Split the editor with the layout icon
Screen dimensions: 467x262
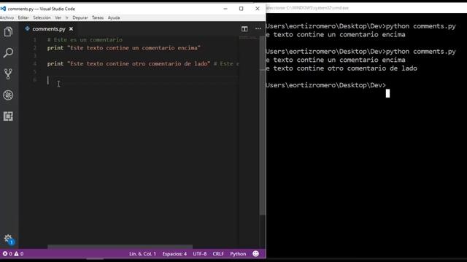click(244, 29)
